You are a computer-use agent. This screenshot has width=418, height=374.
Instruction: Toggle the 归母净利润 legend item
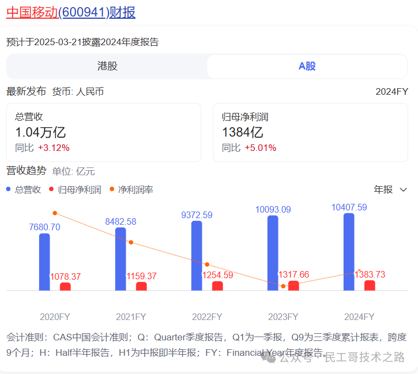(x=76, y=189)
